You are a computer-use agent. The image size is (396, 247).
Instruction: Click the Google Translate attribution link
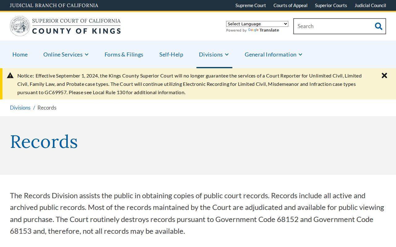264,30
